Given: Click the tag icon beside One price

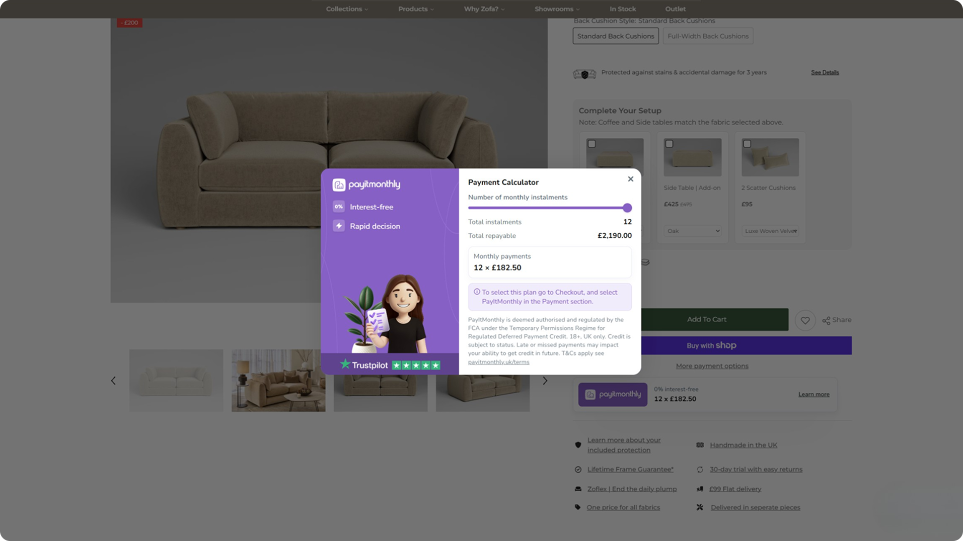Looking at the screenshot, I should point(578,507).
